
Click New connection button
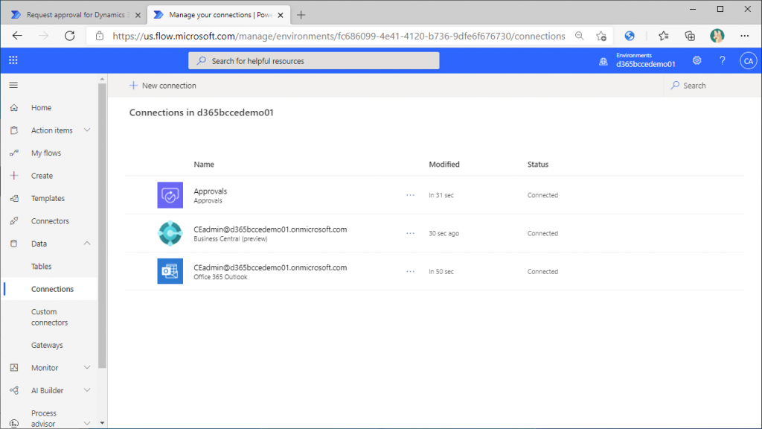coord(163,86)
